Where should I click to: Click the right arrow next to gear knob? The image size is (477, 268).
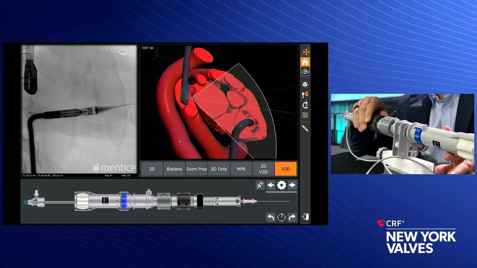(x=292, y=185)
